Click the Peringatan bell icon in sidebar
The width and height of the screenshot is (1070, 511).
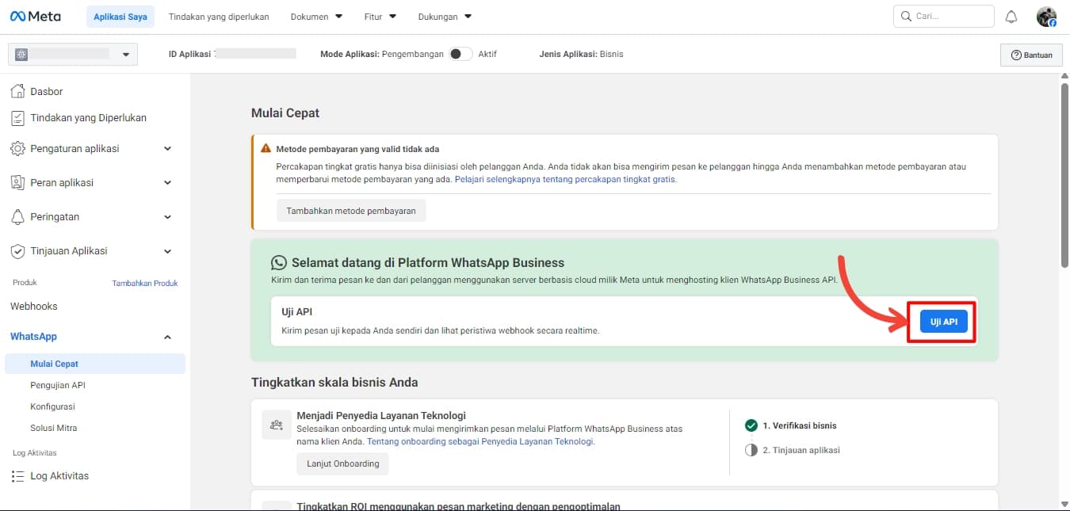pos(17,217)
